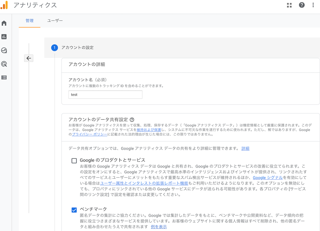The width and height of the screenshot is (320, 231).
Task: Go to Home in the sidebar
Action: pyautogui.click(x=4, y=23)
